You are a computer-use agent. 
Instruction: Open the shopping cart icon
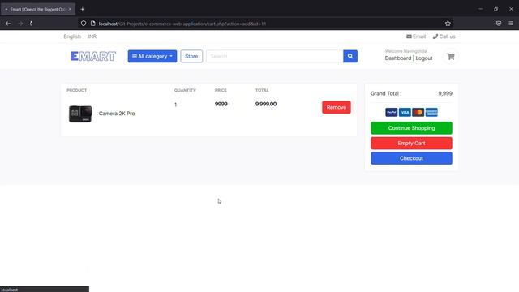pos(451,57)
